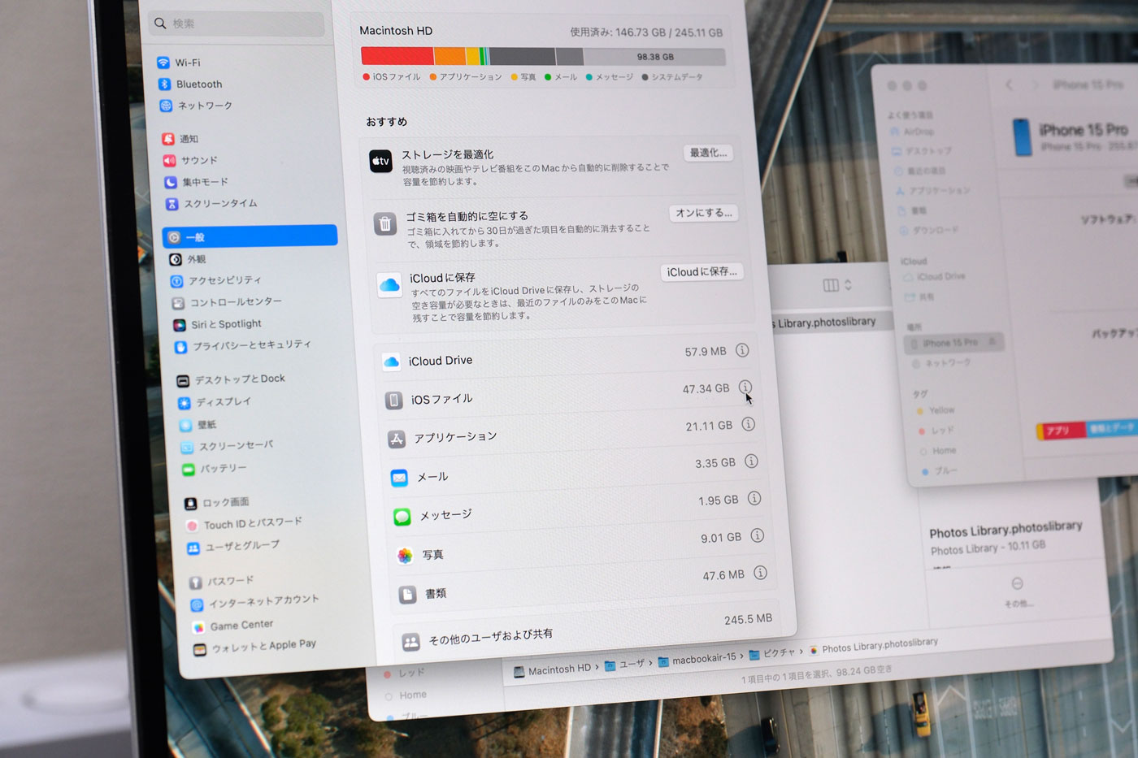The height and width of the screenshot is (758, 1138).
Task: Open the Finder view-mode dropdown
Action: pyautogui.click(x=837, y=285)
